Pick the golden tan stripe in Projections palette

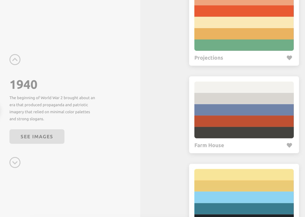(x=244, y=34)
